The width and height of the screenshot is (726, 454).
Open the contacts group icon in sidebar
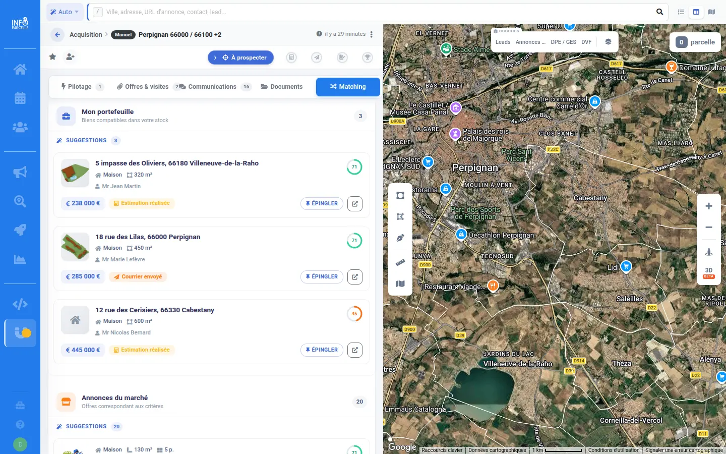pyautogui.click(x=20, y=127)
